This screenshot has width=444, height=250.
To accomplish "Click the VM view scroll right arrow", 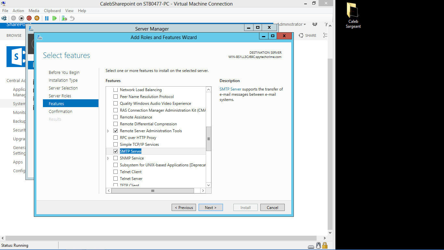I will click(x=324, y=238).
